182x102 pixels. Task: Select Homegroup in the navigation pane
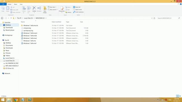(8, 35)
